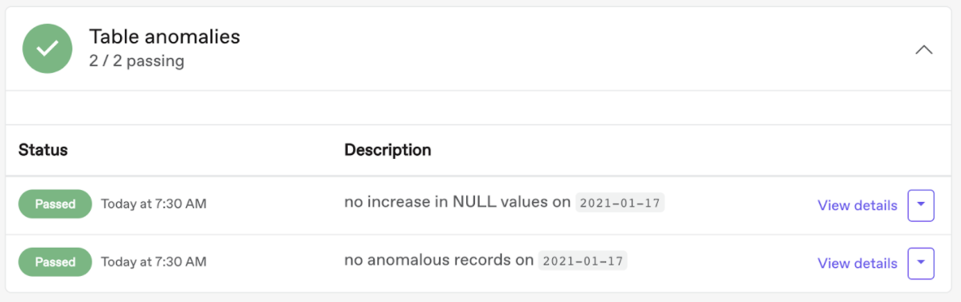961x302 pixels.
Task: Select the Status column header
Action: [43, 149]
